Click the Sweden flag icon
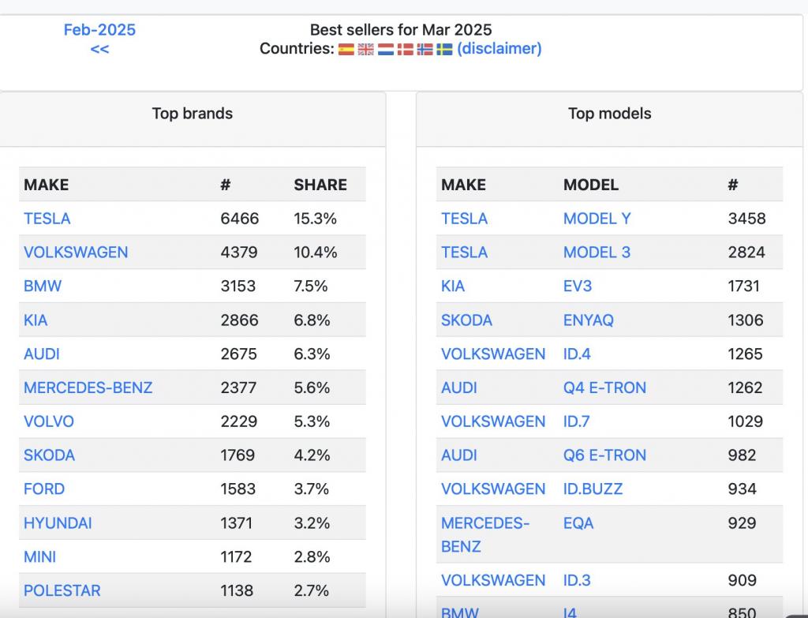 444,50
